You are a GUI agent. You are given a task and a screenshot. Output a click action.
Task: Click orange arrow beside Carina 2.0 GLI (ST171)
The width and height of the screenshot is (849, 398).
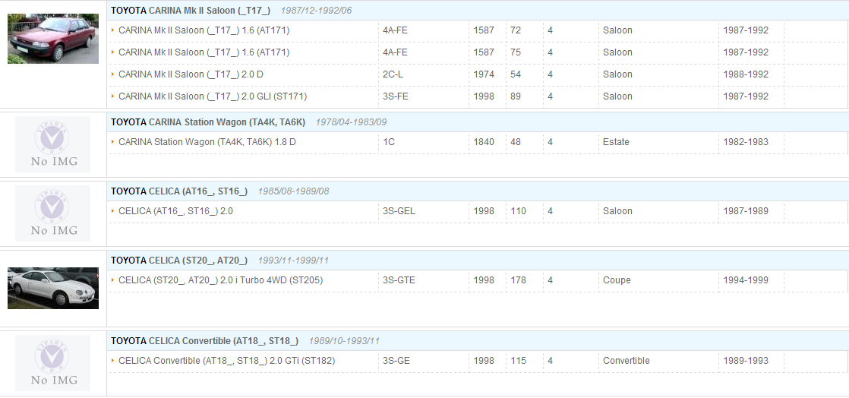pyautogui.click(x=112, y=96)
